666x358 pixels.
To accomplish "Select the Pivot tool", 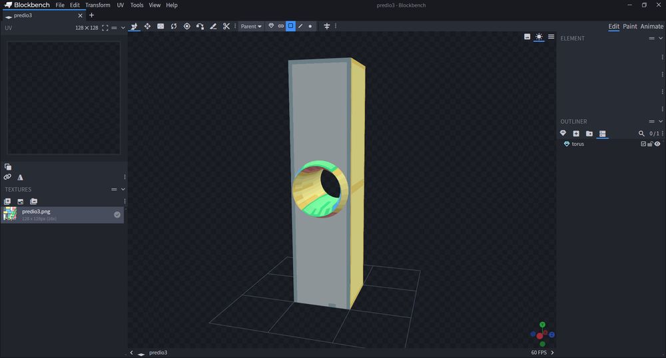I will pyautogui.click(x=187, y=27).
